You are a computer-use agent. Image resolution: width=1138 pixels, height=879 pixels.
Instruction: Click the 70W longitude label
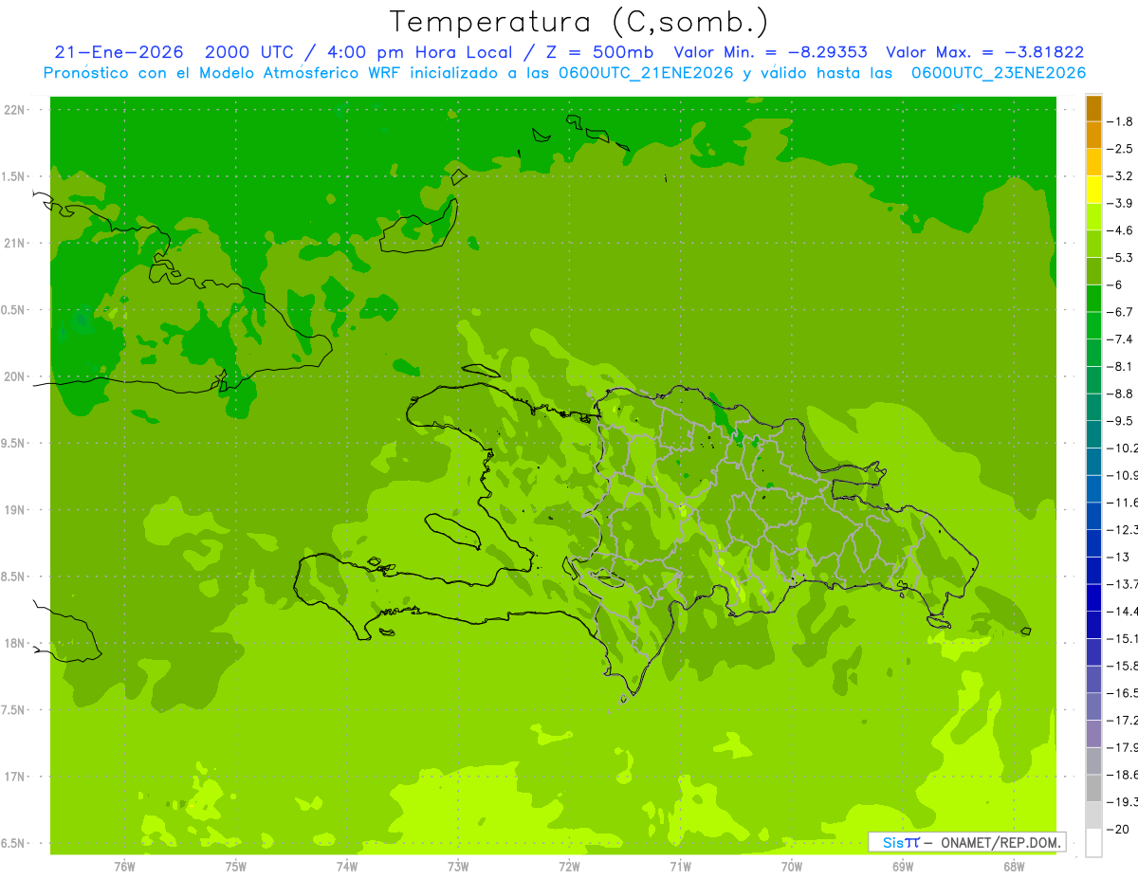click(792, 867)
